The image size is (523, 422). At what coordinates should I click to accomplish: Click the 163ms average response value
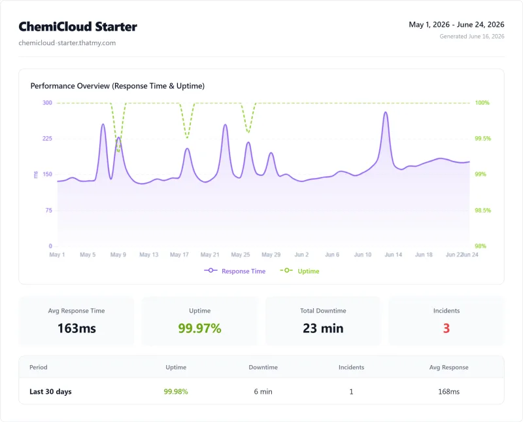click(76, 328)
